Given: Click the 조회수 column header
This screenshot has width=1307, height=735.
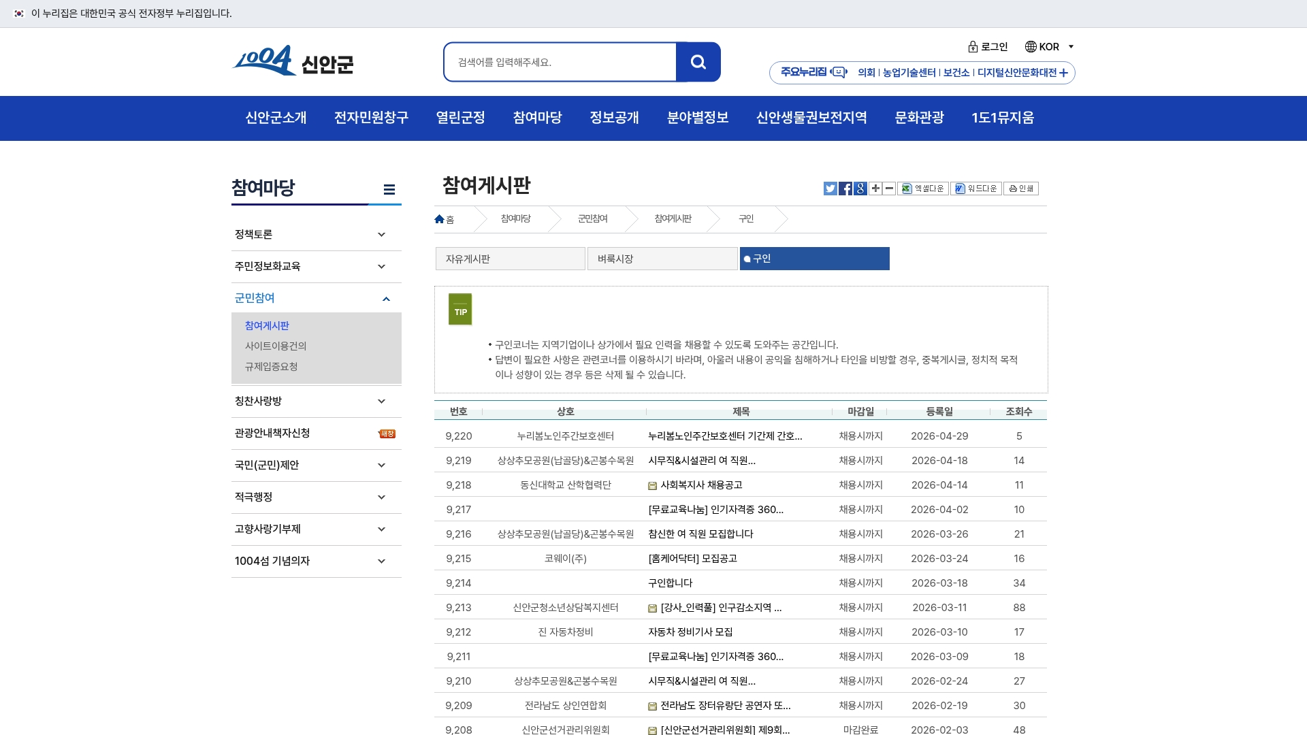Looking at the screenshot, I should click(x=1019, y=412).
